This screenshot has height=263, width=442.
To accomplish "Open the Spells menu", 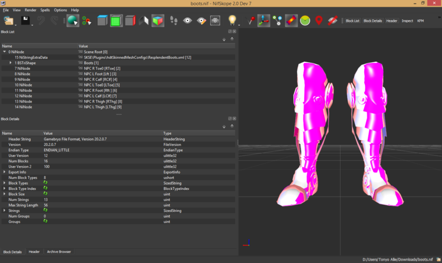I will click(45, 10).
